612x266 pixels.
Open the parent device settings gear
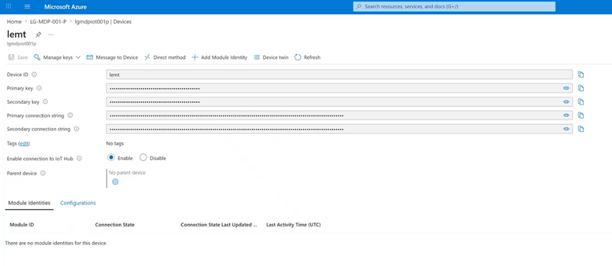click(x=115, y=182)
